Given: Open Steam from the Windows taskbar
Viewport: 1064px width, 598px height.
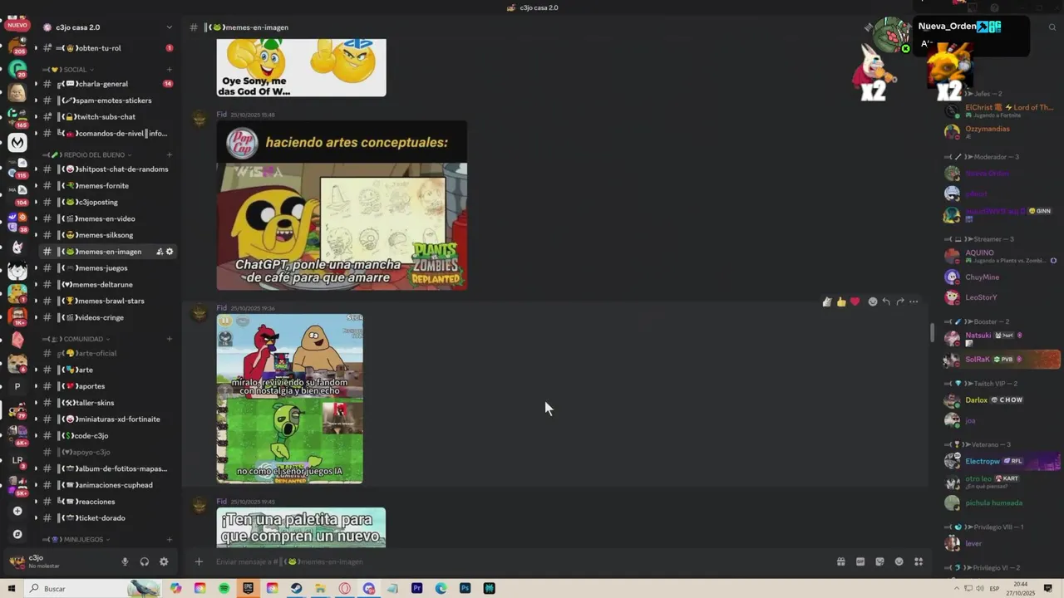Looking at the screenshot, I should tap(296, 588).
